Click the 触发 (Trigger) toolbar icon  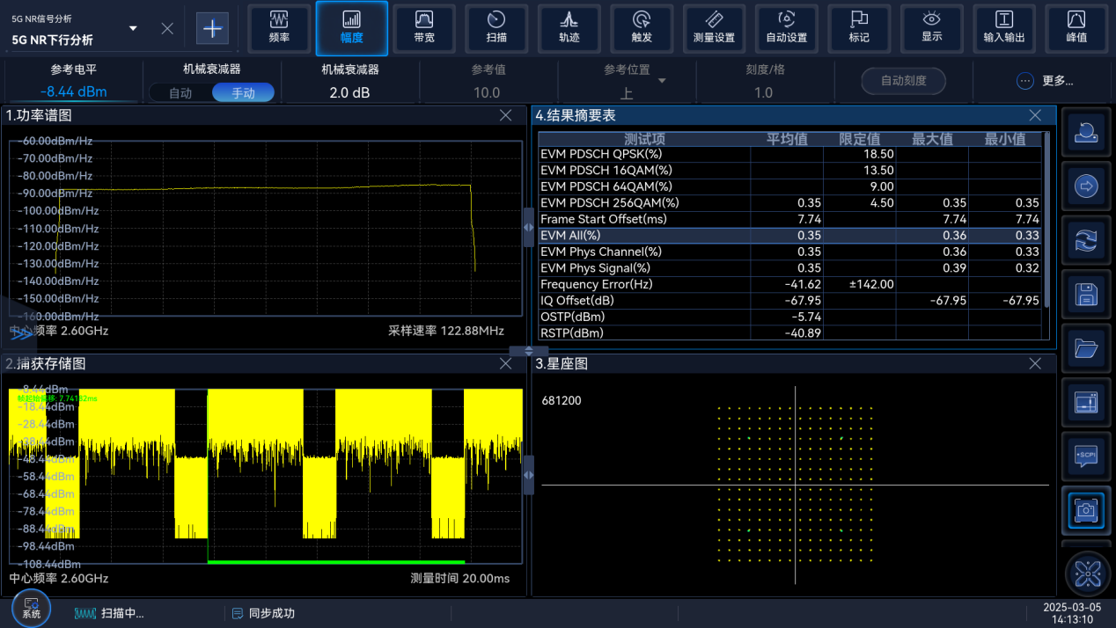pos(642,27)
